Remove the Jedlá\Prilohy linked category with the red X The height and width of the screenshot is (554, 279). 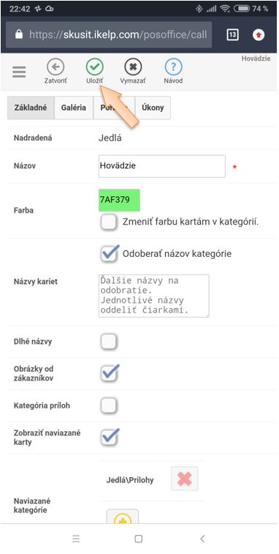(185, 479)
